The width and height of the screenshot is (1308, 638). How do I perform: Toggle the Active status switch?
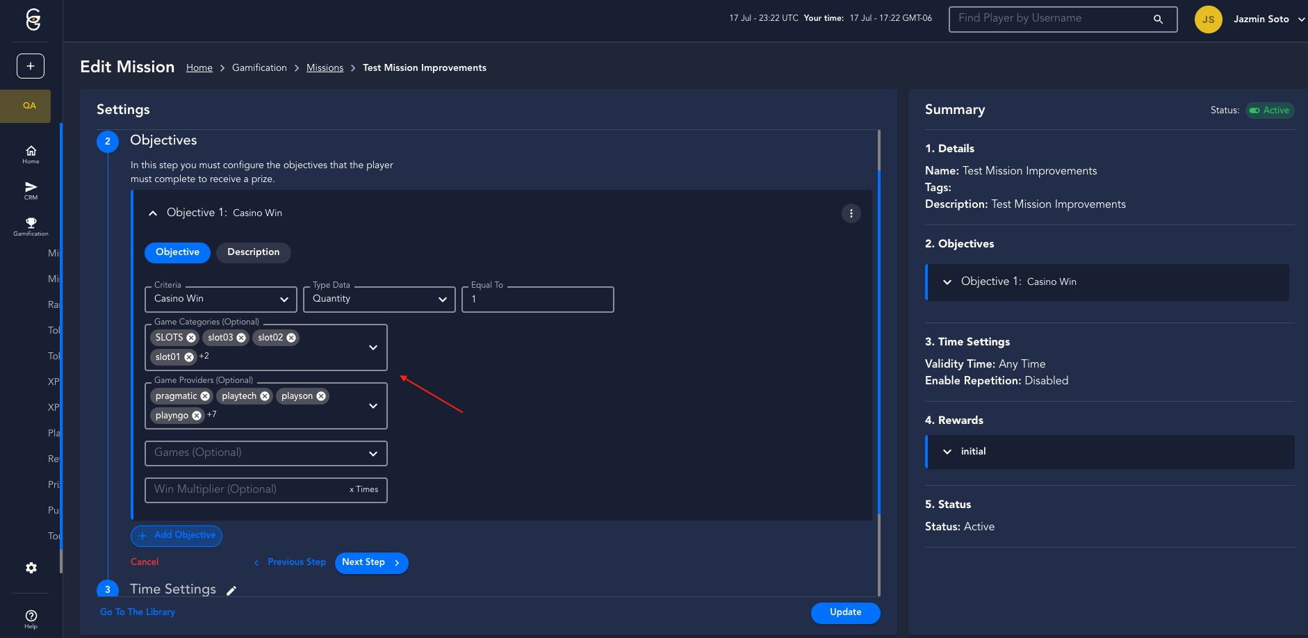[1254, 111]
